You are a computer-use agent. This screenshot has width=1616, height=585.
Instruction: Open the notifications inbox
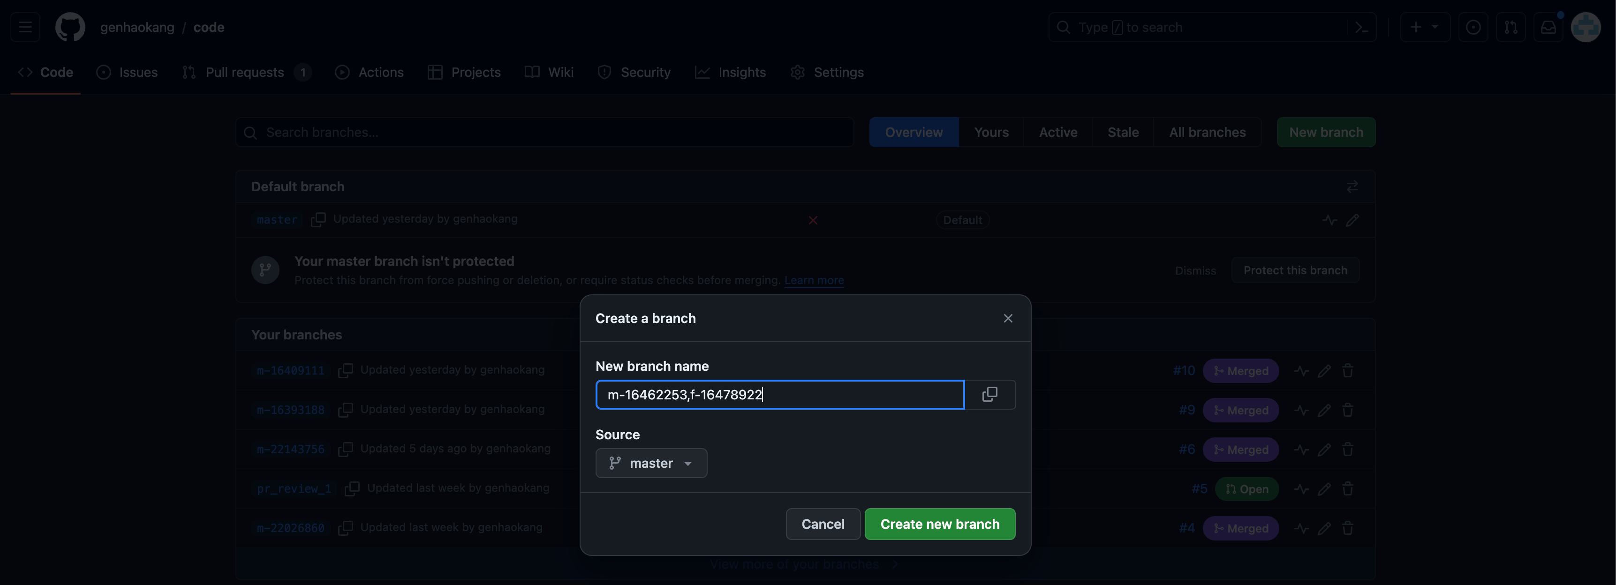pyautogui.click(x=1548, y=27)
